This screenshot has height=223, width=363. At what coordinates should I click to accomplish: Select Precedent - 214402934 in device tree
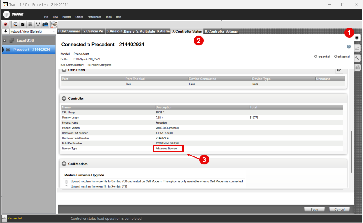pos(29,50)
